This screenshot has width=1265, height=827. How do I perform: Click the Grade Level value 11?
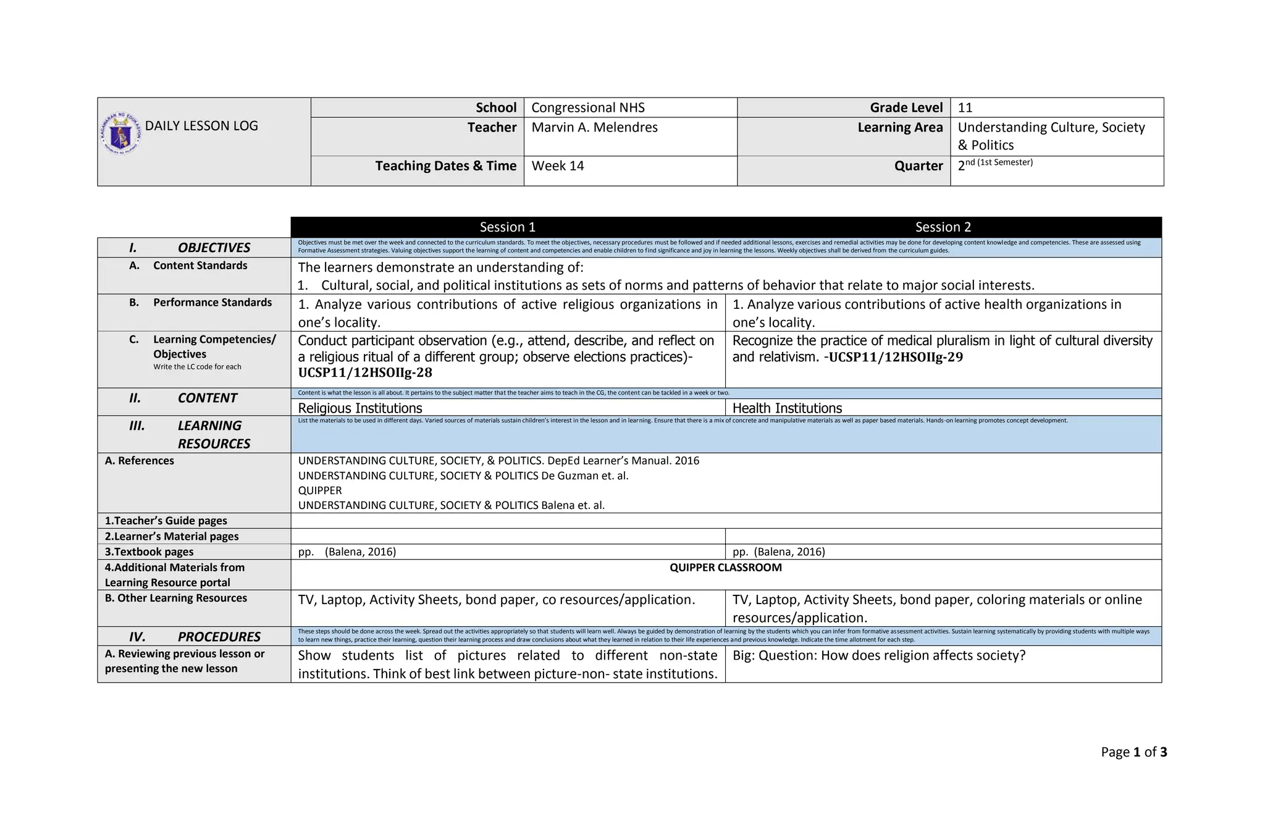pos(965,108)
